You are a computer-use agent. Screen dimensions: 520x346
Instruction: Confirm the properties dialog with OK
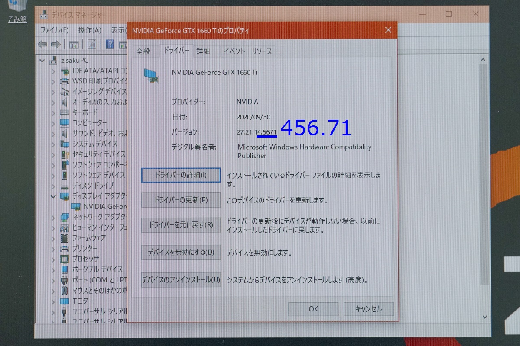pyautogui.click(x=313, y=309)
